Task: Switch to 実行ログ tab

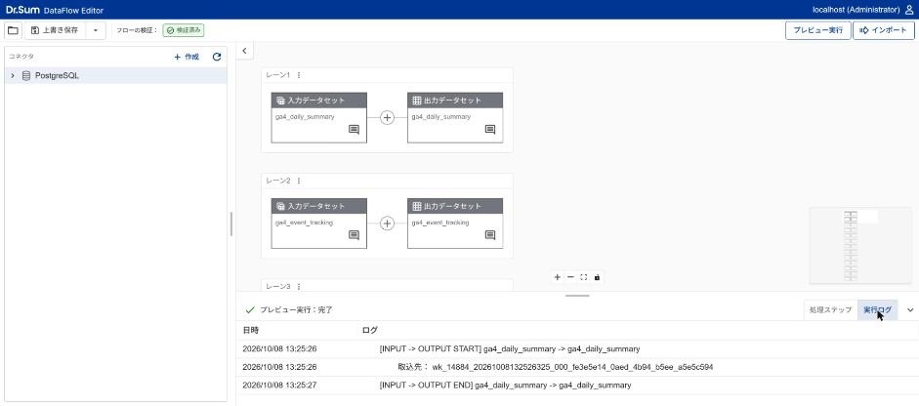Action: [877, 310]
